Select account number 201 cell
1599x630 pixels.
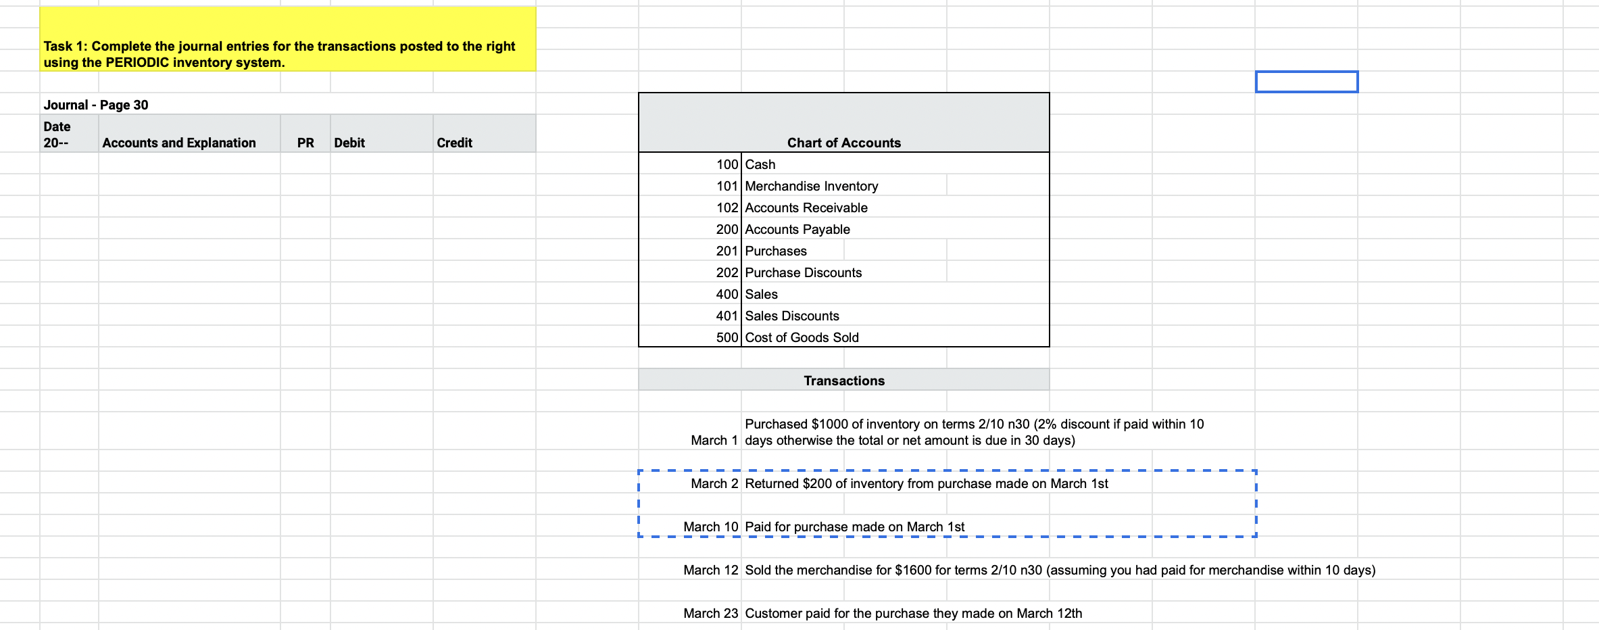(690, 251)
